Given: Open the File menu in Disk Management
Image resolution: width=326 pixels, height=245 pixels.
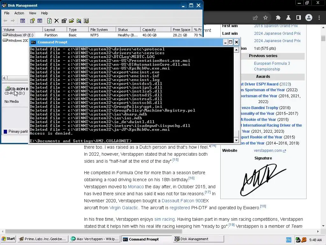Looking at the screenshot, I should tap(7, 13).
